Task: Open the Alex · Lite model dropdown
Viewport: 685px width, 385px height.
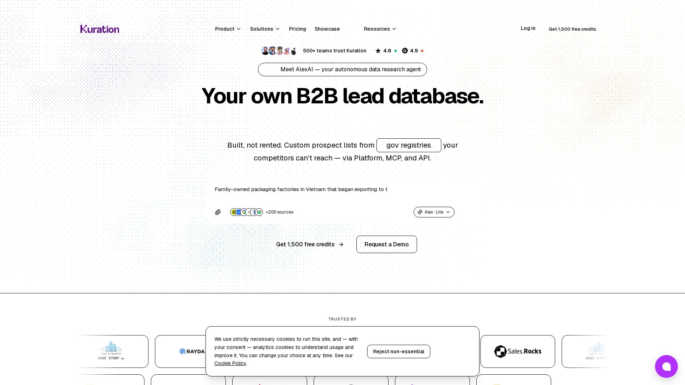Action: (434, 212)
